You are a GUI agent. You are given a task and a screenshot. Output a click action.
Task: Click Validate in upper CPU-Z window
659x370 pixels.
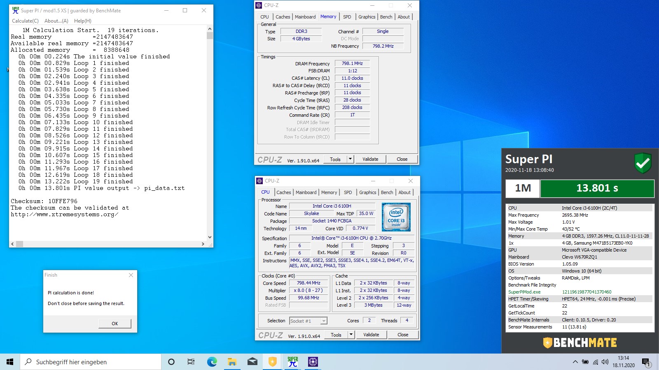coord(370,159)
